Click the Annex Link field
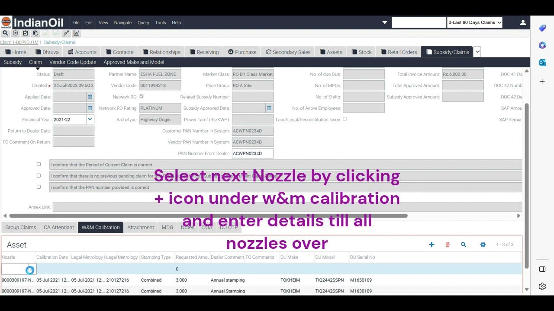The width and height of the screenshot is (554, 311). point(287,207)
